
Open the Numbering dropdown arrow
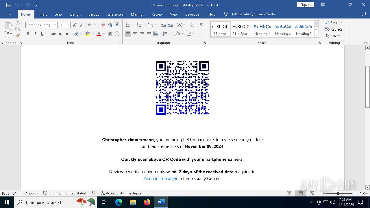[144, 25]
